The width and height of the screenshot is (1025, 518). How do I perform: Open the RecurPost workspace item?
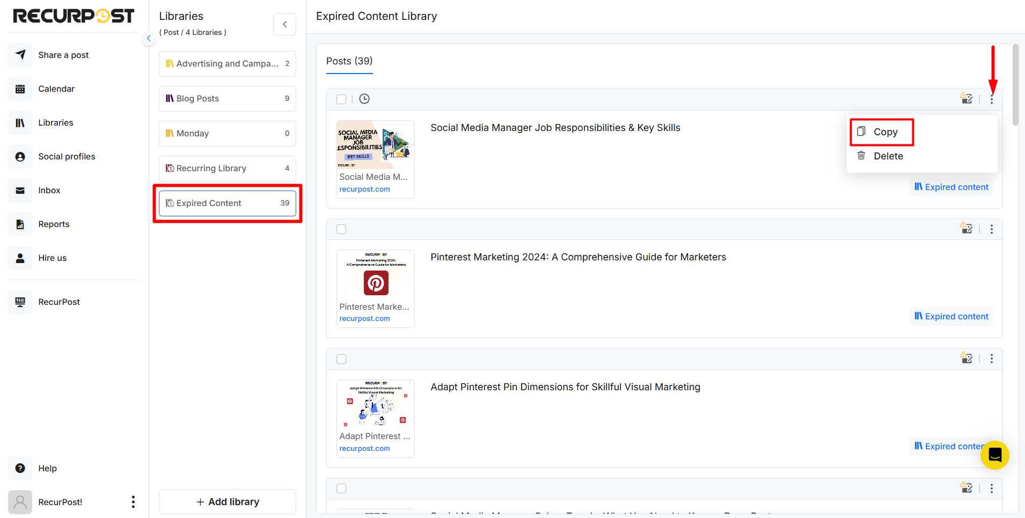click(x=59, y=302)
